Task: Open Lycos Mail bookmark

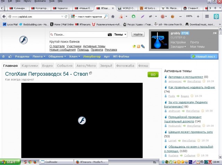Action: [10, 25]
